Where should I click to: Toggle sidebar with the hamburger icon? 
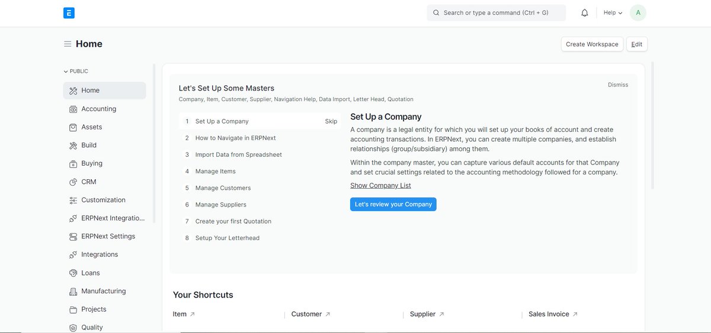tap(68, 44)
